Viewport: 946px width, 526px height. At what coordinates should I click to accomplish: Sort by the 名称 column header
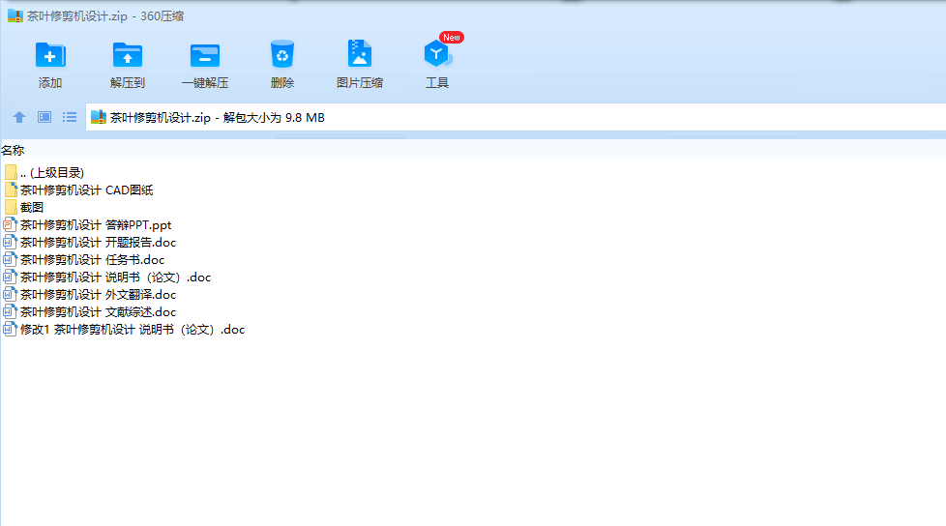(13, 150)
